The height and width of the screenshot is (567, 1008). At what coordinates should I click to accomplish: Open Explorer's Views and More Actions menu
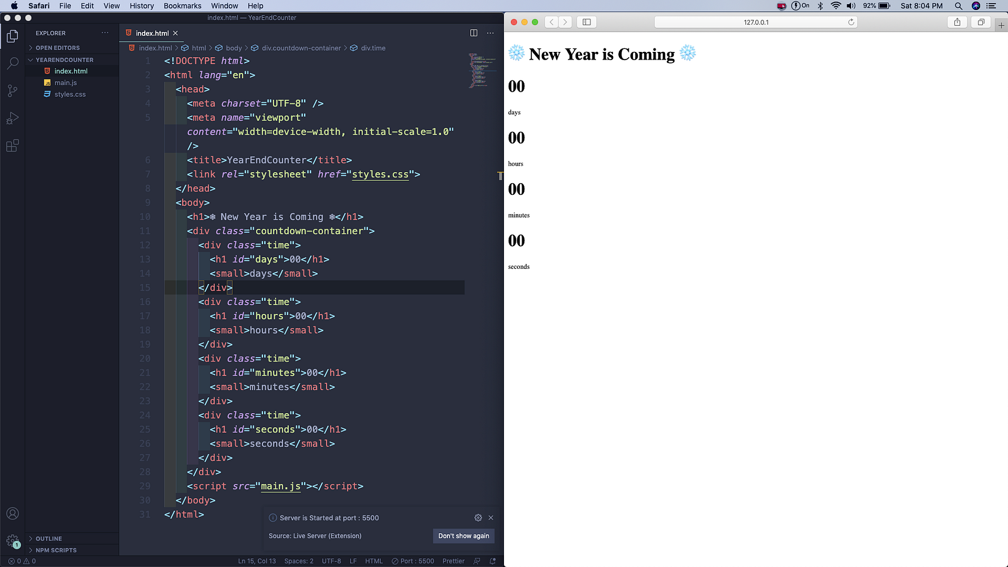[x=105, y=33]
